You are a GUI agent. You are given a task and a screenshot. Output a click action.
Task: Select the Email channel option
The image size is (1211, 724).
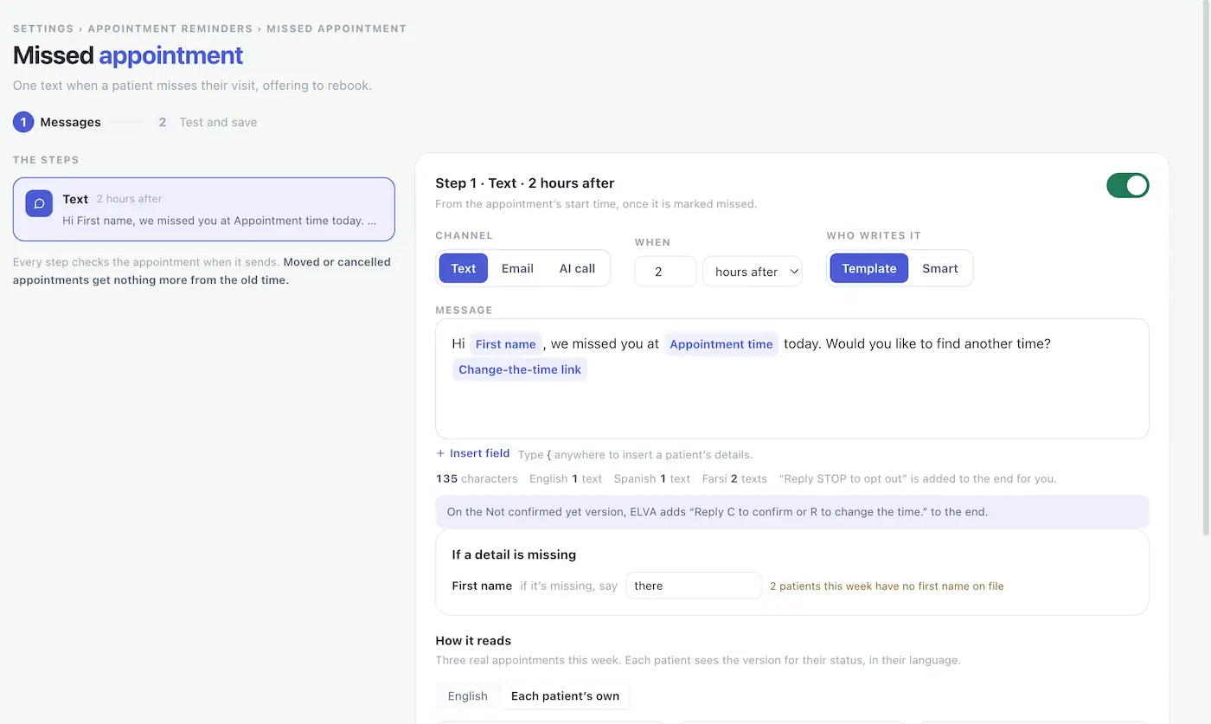pyautogui.click(x=517, y=268)
